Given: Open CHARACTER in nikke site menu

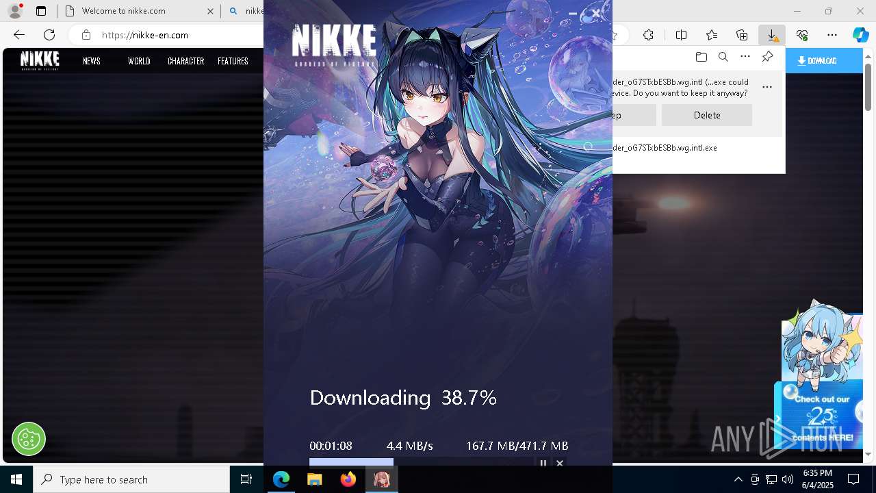Looking at the screenshot, I should tap(186, 61).
